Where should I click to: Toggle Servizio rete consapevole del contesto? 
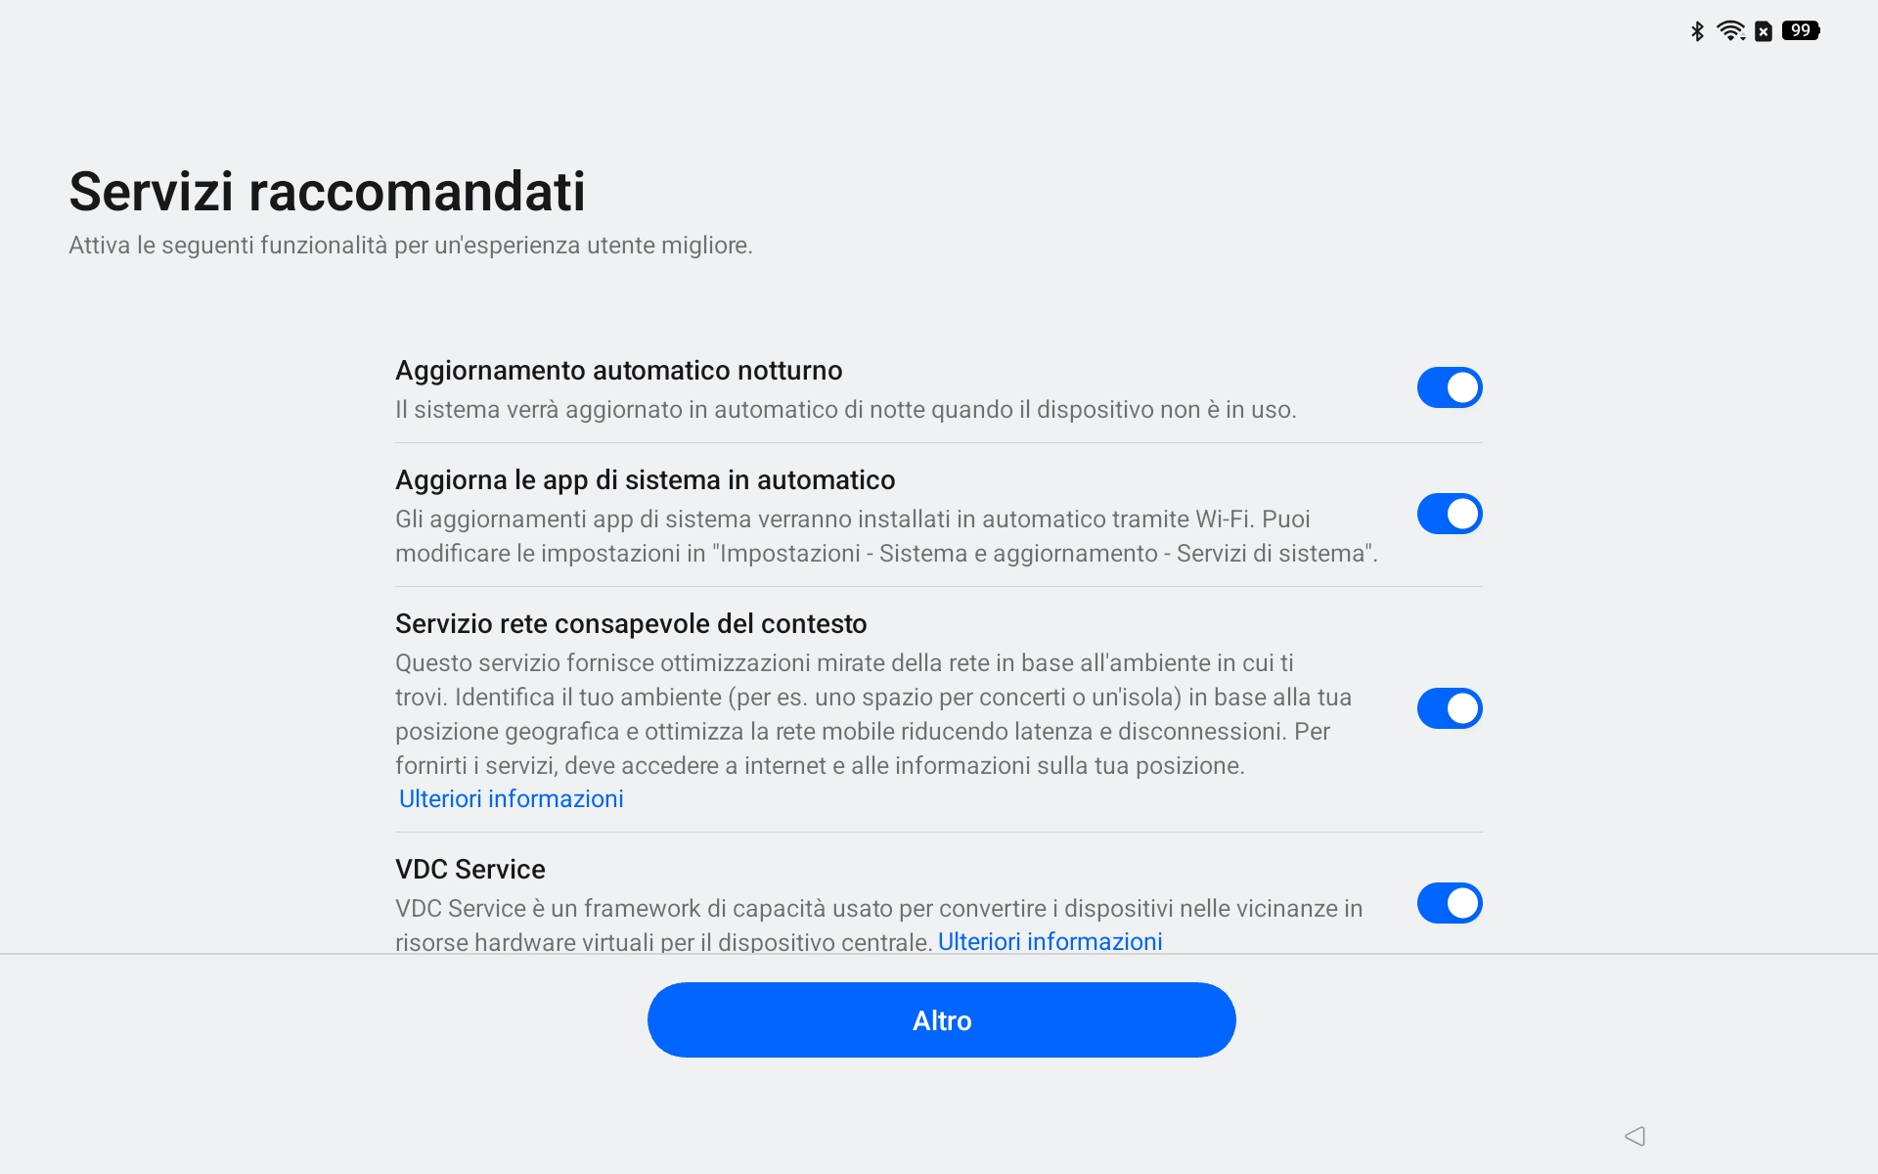click(1450, 708)
